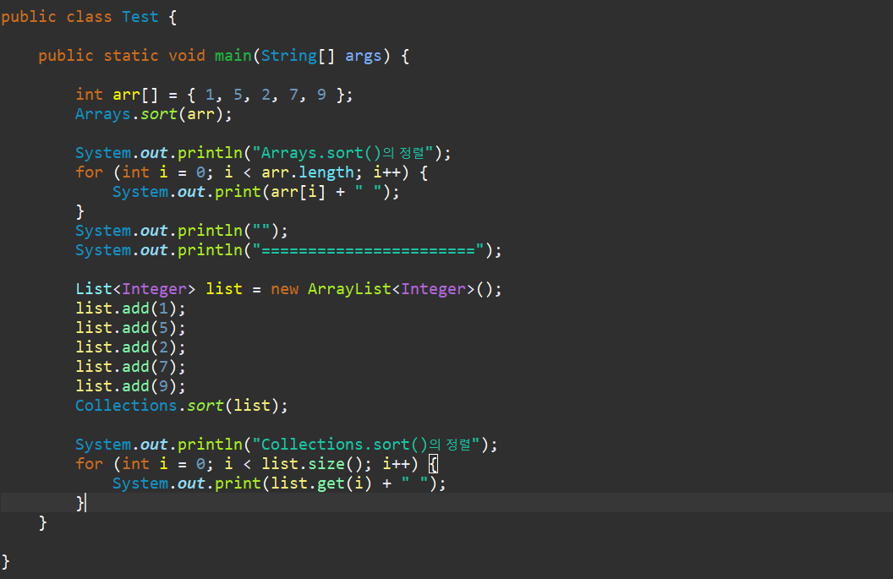Click the int arr[] declaration

coord(117,95)
